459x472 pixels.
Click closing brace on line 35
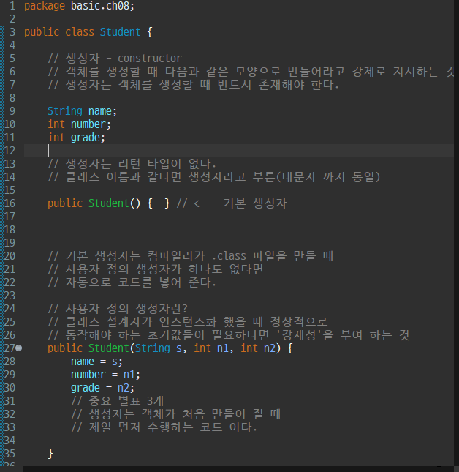pyautogui.click(x=50, y=454)
